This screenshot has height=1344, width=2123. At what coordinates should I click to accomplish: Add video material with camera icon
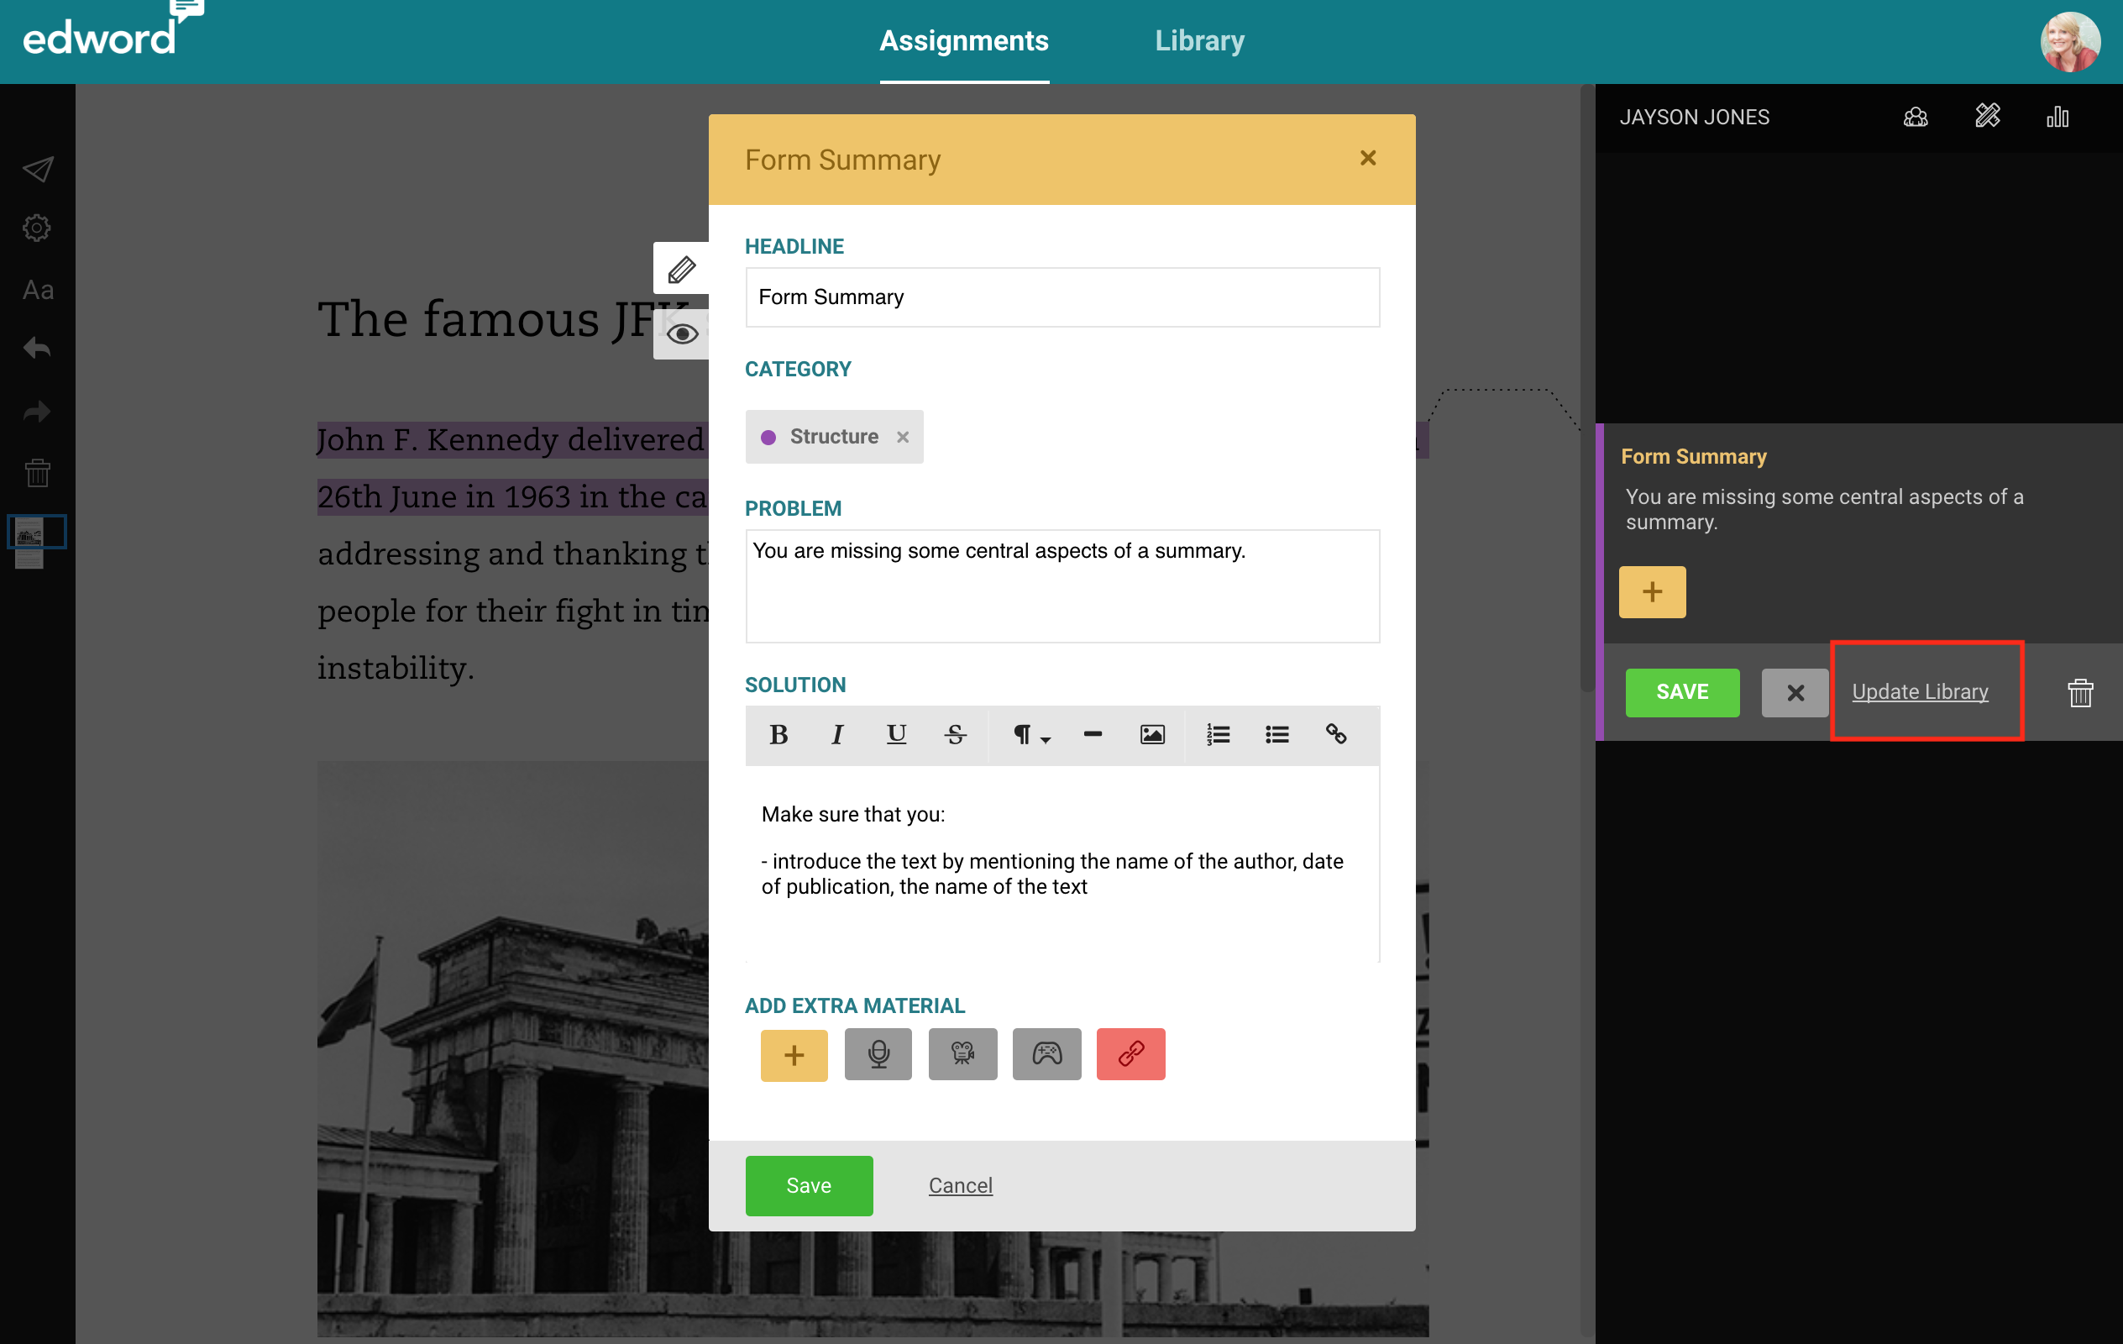click(962, 1054)
